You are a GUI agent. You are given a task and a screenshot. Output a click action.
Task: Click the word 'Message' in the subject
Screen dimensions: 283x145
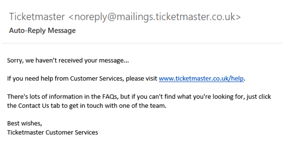[62, 31]
